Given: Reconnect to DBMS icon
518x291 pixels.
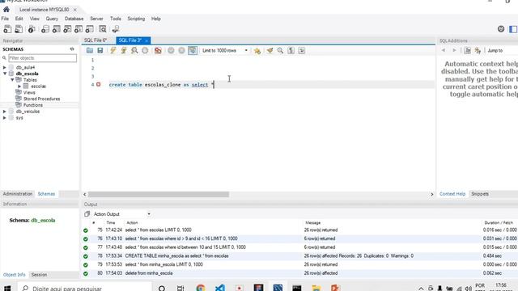Looking at the screenshot, I should pyautogui.click(x=116, y=29).
